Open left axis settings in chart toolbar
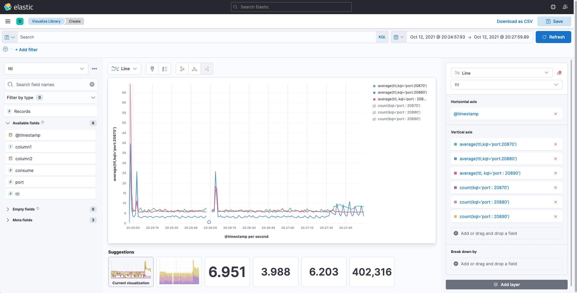577x293 pixels. click(x=182, y=69)
